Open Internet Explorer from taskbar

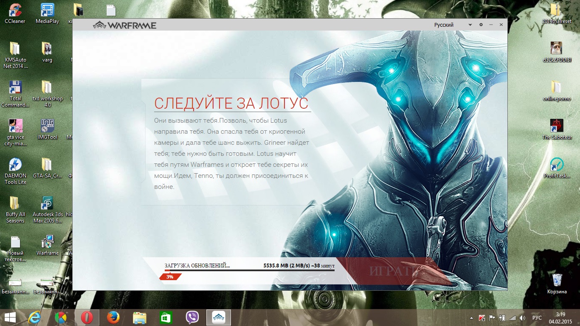35,318
